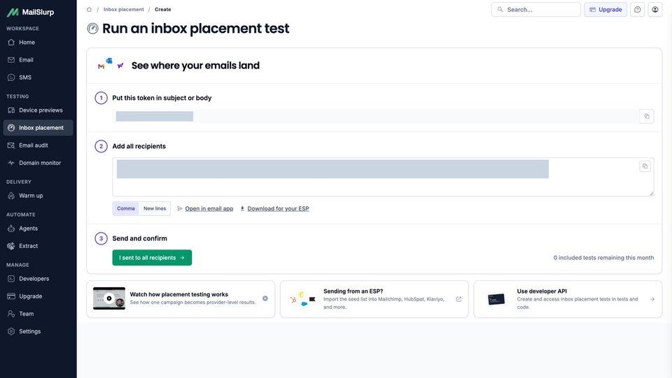The width and height of the screenshot is (672, 378).
Task: Click the Domain monitor pulse icon
Action: coord(11,163)
